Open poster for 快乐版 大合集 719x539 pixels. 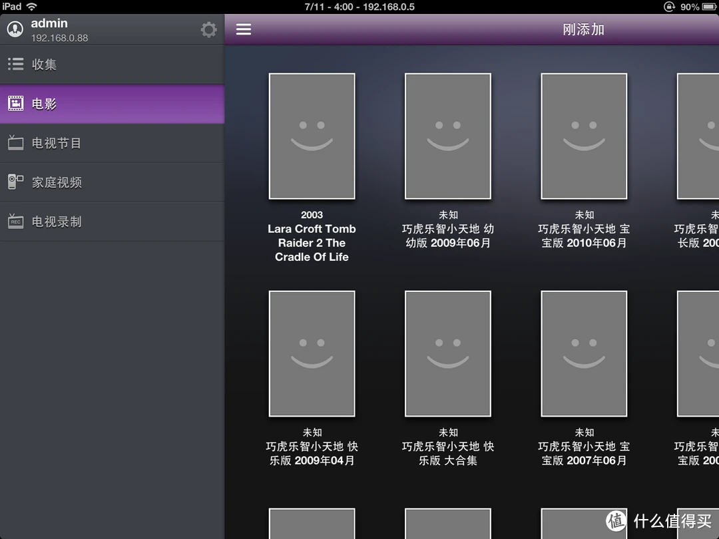[x=448, y=353]
